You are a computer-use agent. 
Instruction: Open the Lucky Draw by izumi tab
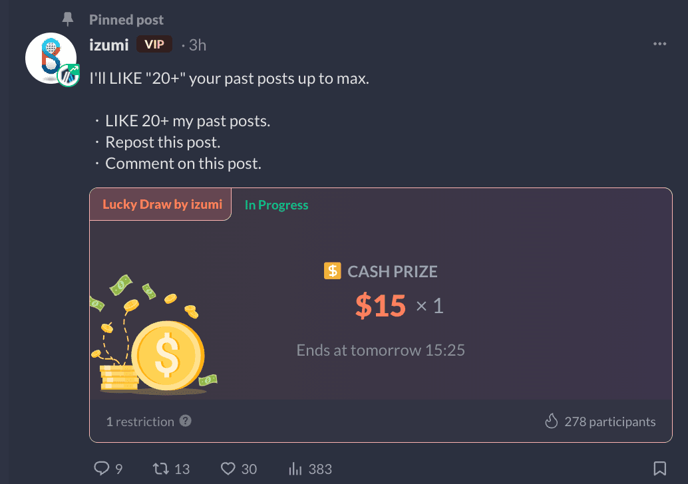[x=162, y=204]
